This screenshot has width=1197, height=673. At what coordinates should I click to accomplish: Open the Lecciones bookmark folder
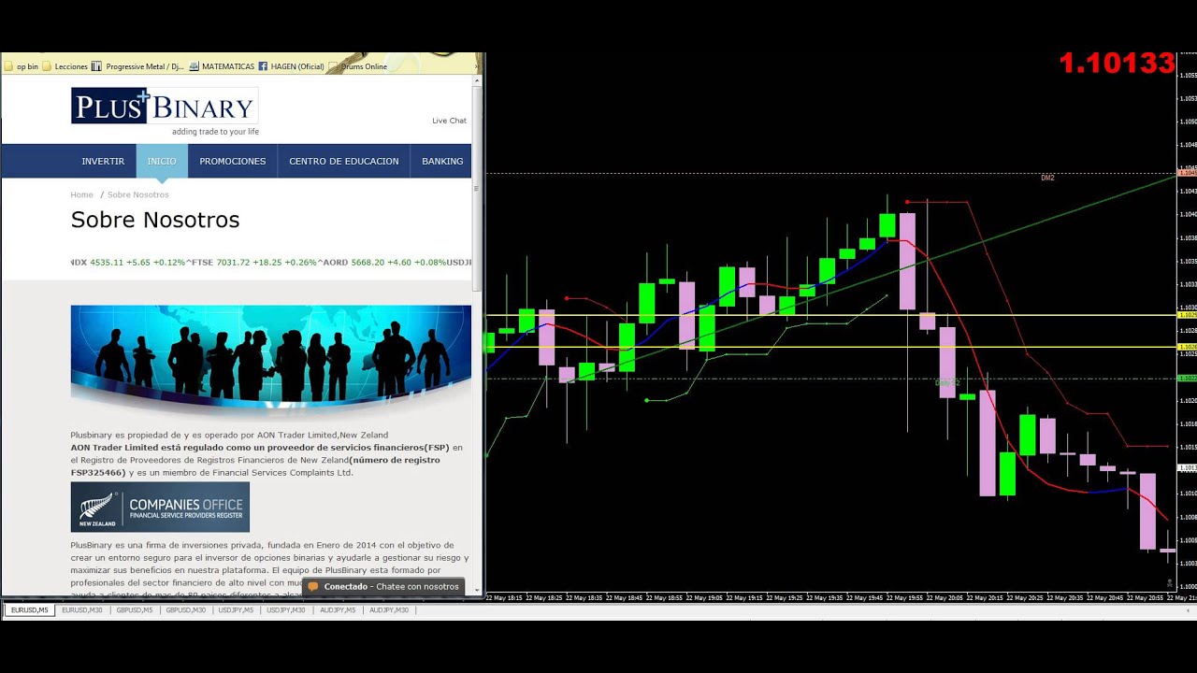pyautogui.click(x=65, y=66)
